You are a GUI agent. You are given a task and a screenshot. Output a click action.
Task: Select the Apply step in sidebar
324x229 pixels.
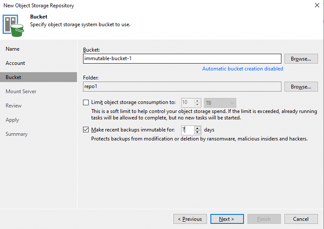coord(12,120)
